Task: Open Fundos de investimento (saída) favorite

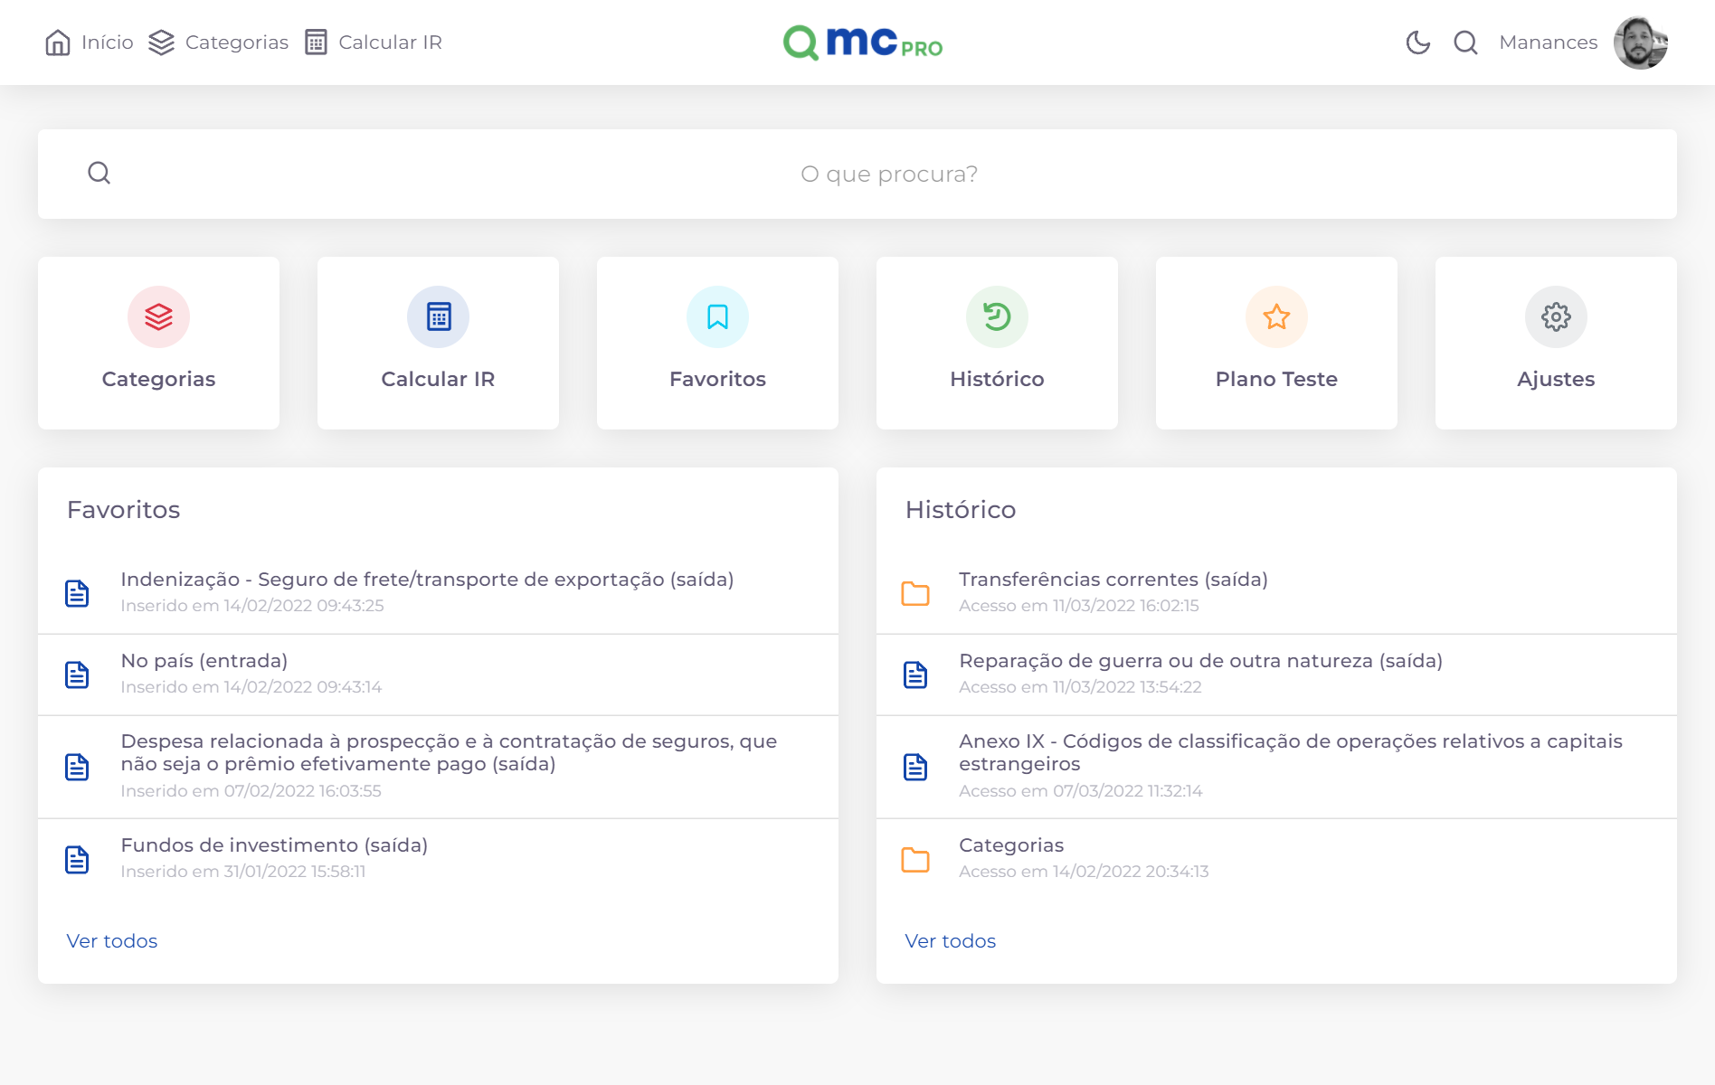Action: (x=274, y=845)
